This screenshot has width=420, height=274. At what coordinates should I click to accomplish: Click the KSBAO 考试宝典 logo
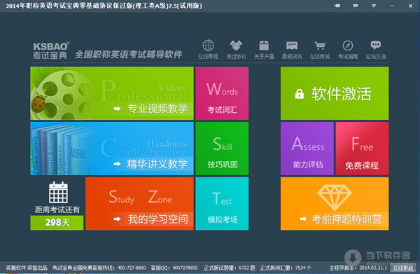[51, 50]
